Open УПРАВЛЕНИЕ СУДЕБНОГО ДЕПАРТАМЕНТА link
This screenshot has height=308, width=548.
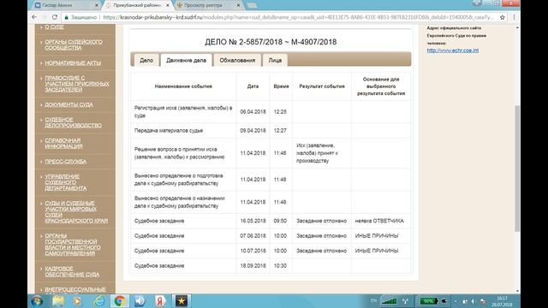click(x=66, y=182)
